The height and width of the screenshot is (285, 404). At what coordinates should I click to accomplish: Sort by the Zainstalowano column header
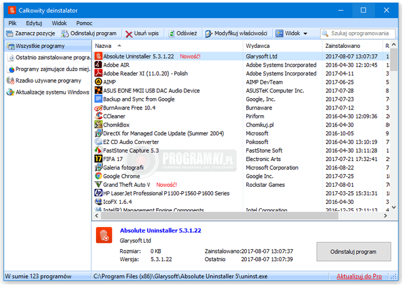[342, 46]
